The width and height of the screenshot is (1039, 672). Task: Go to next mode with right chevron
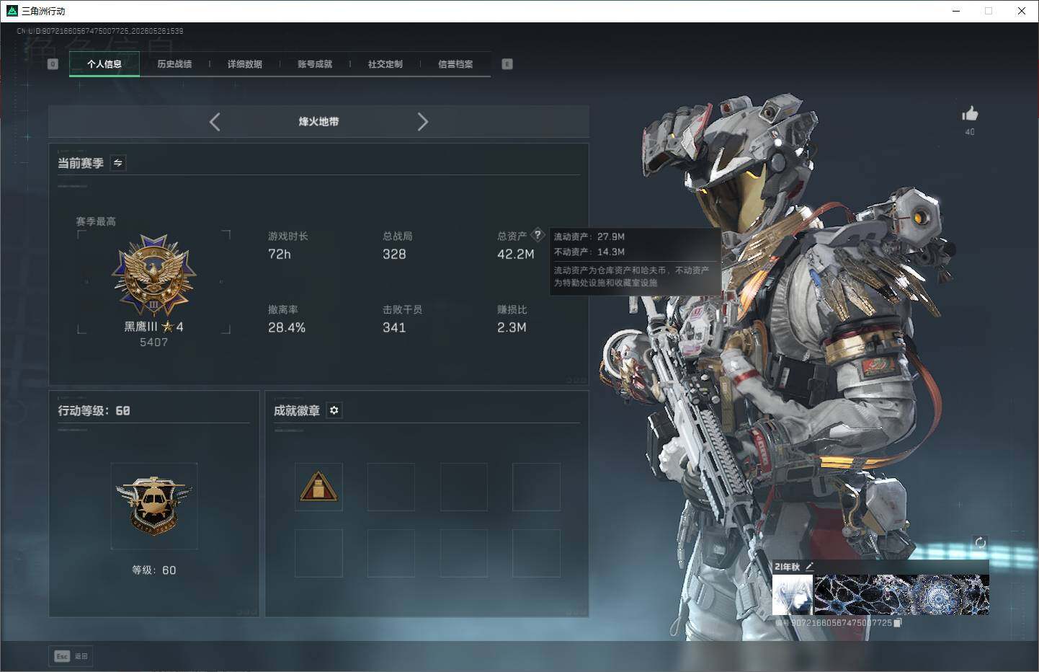[423, 122]
